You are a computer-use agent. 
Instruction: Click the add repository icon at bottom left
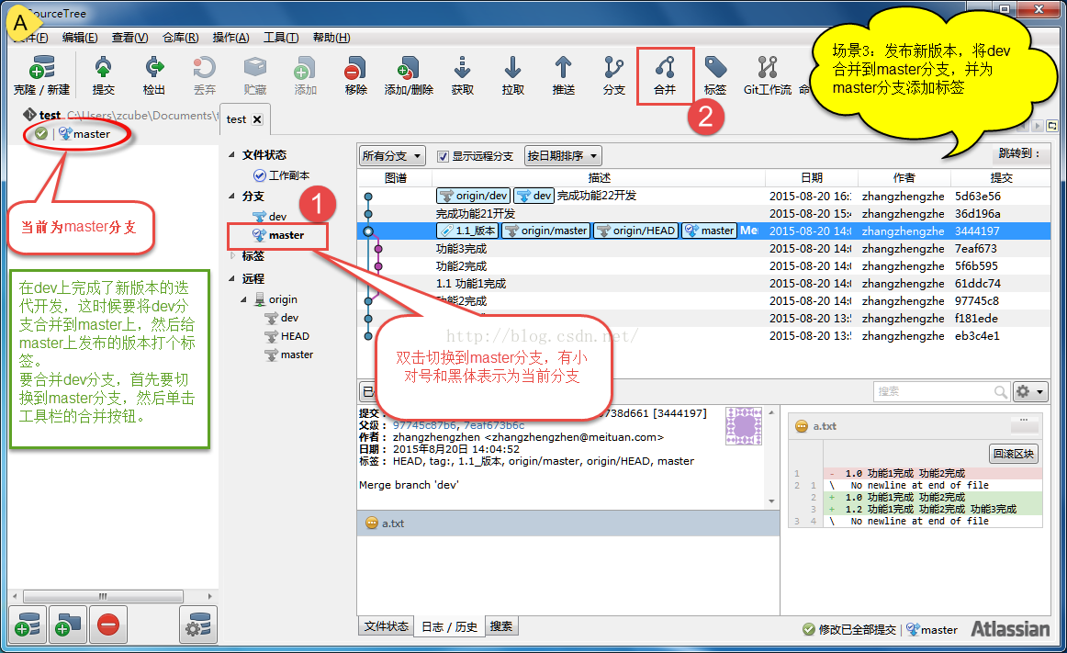[x=28, y=625]
